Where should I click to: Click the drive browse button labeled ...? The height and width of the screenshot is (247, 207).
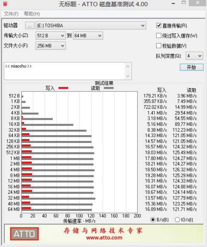30,26
